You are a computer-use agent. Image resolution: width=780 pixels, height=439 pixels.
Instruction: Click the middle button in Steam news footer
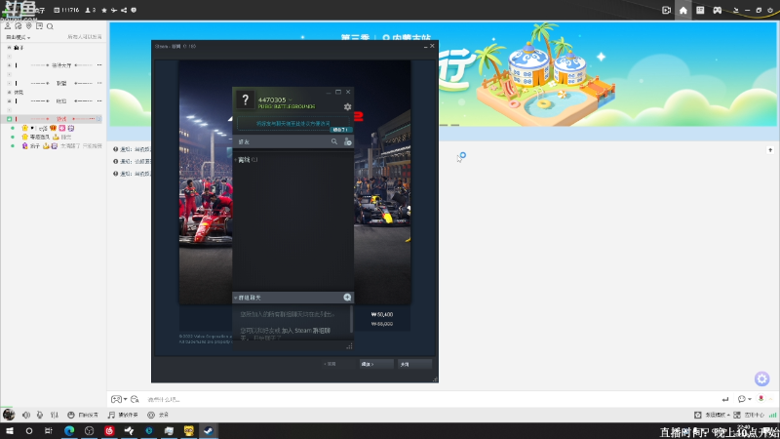point(376,364)
